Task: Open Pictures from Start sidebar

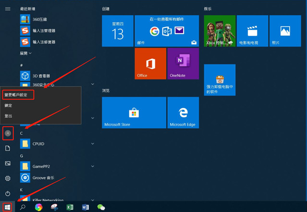Action: point(8,163)
